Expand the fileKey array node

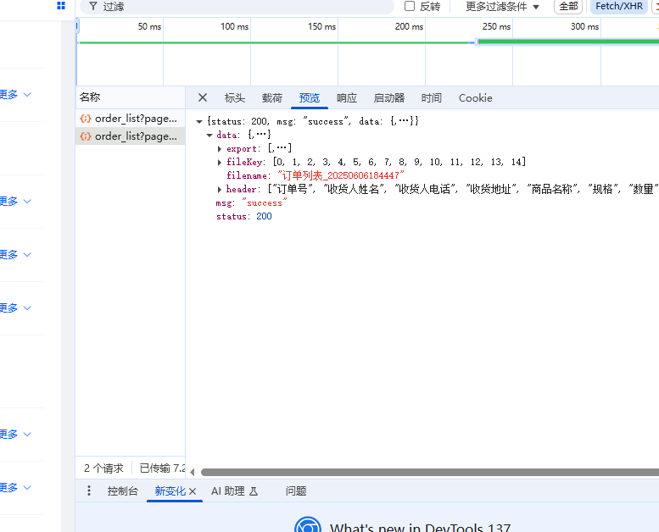(x=220, y=162)
